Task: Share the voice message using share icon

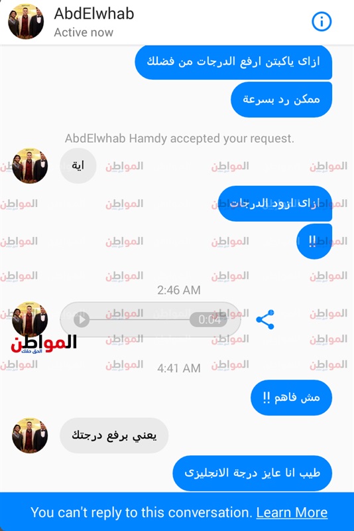Action: pyautogui.click(x=265, y=319)
